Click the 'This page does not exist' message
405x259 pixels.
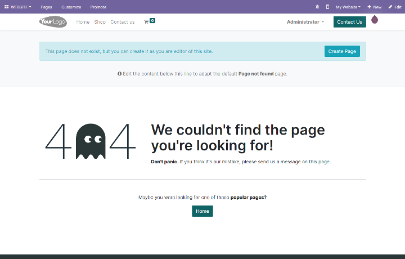[x=129, y=51]
